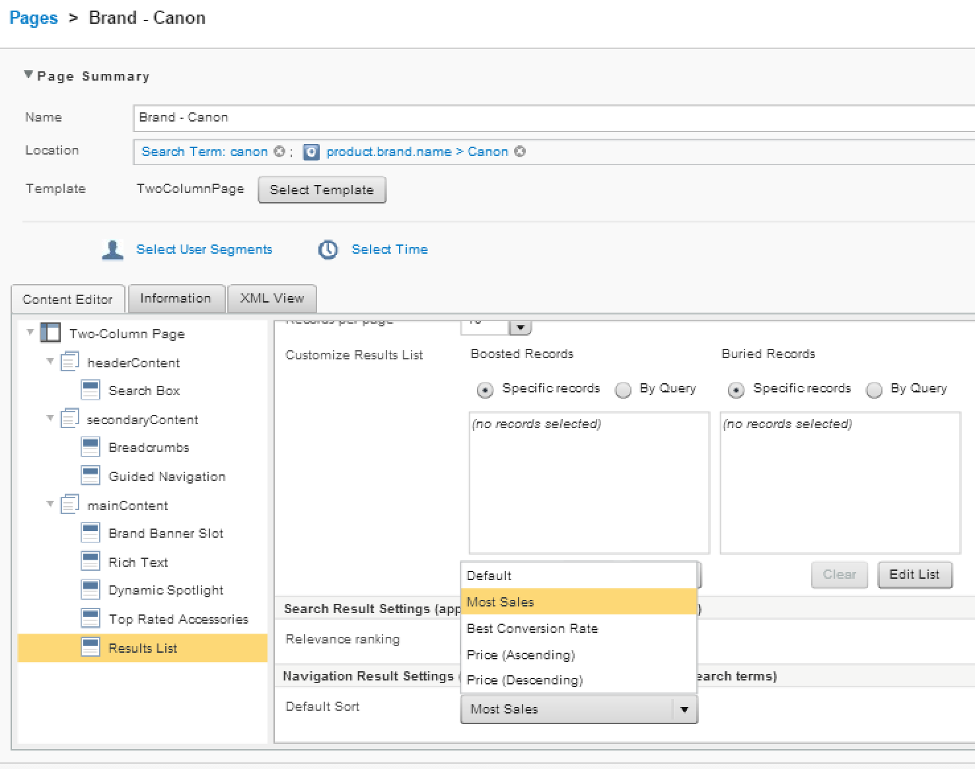This screenshot has height=769, width=975.
Task: Click the Buried Records list box
Action: [x=840, y=483]
